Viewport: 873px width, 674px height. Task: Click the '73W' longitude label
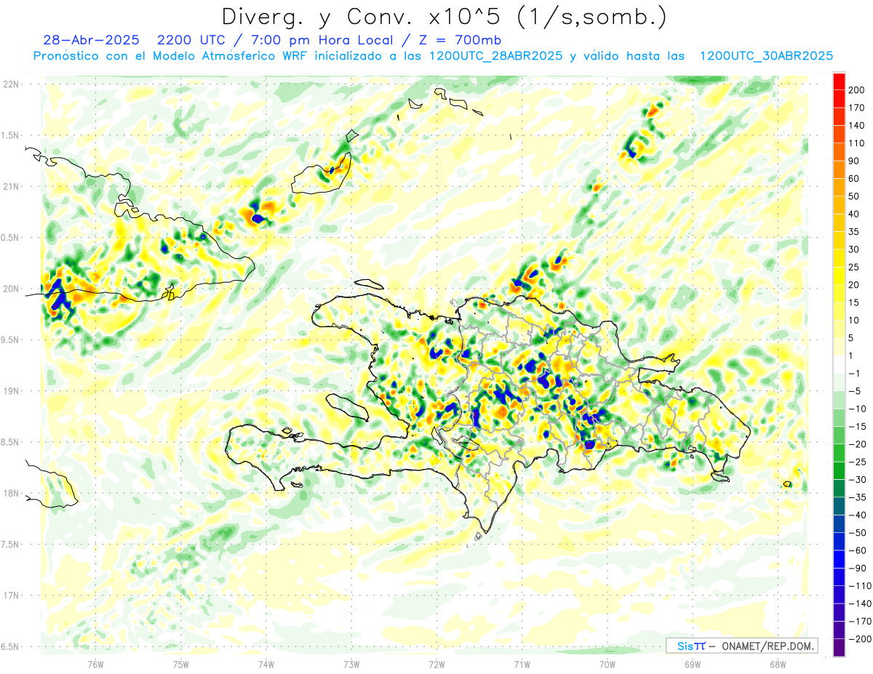click(x=351, y=664)
